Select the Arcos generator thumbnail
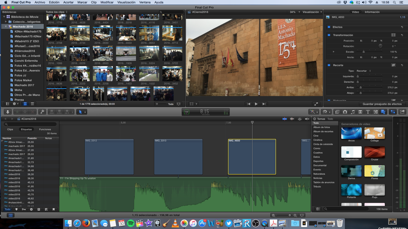 (x=351, y=133)
